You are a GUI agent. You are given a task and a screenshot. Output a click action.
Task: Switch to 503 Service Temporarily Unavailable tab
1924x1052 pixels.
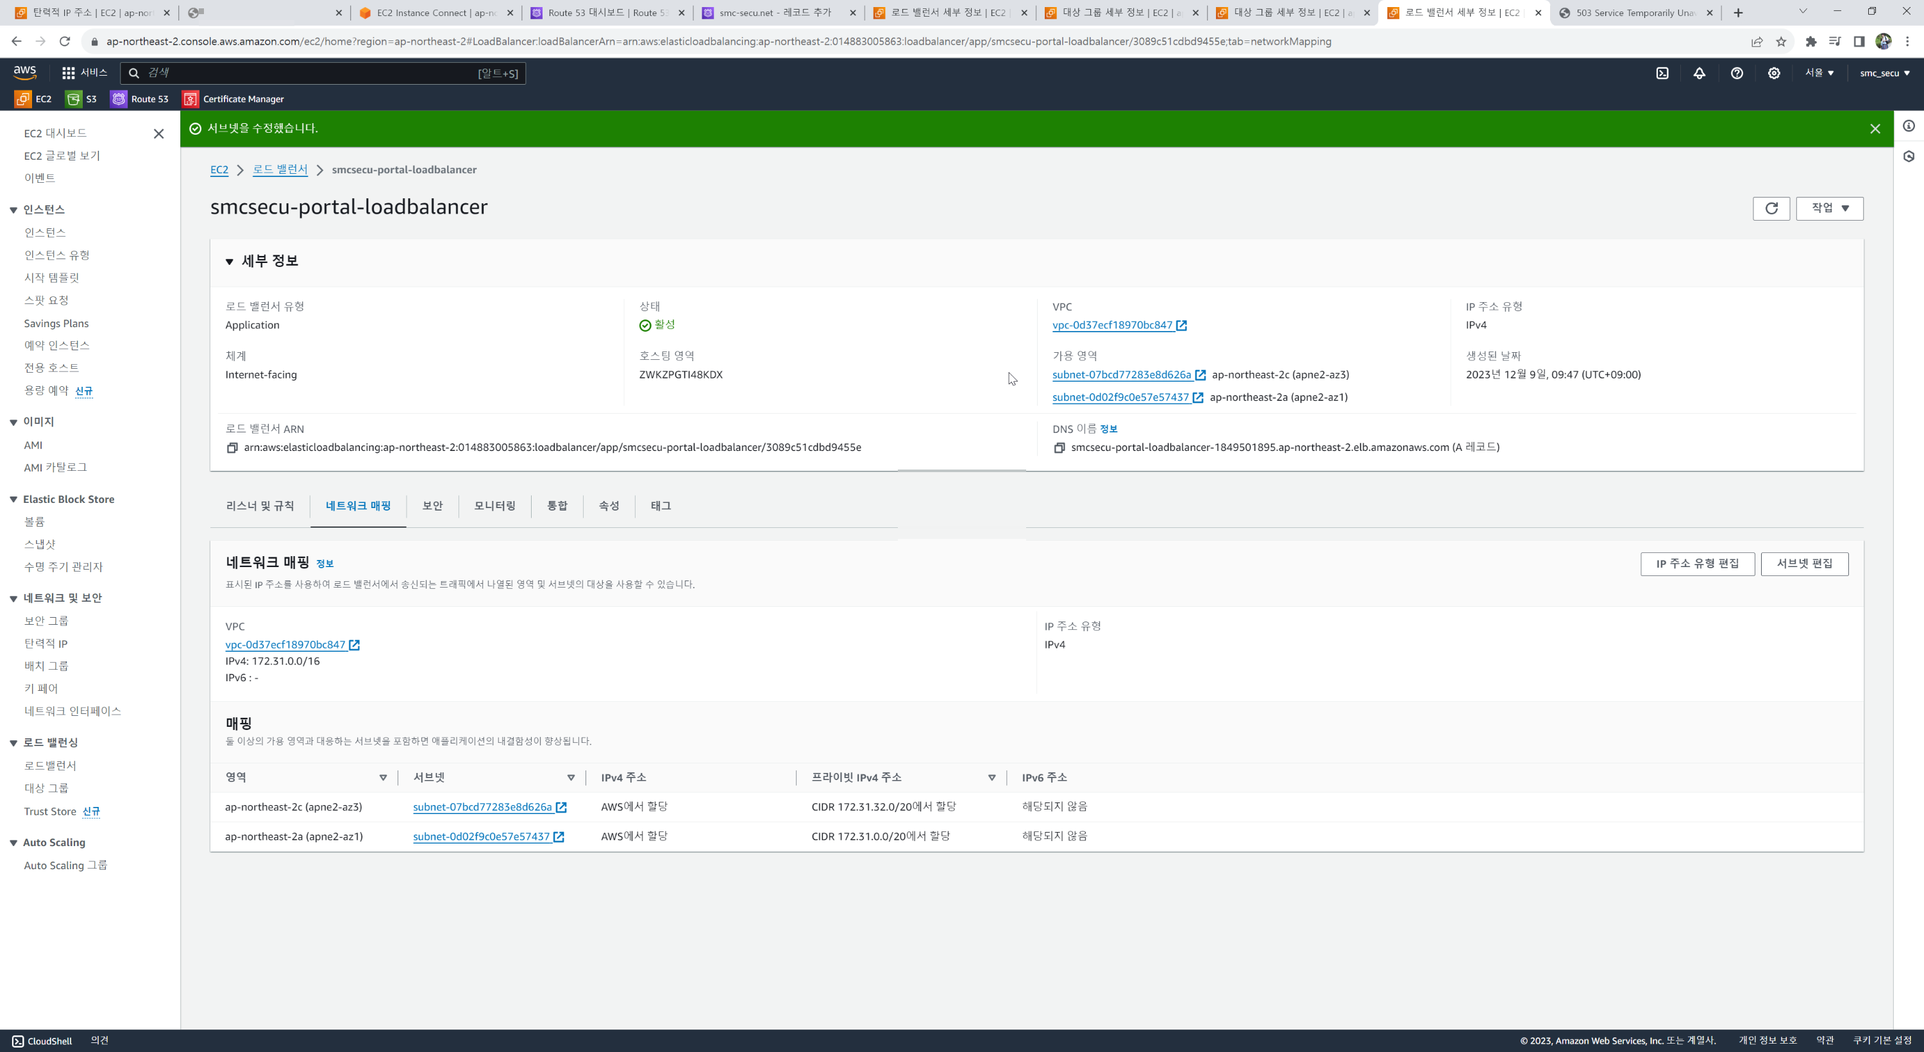tap(1634, 13)
